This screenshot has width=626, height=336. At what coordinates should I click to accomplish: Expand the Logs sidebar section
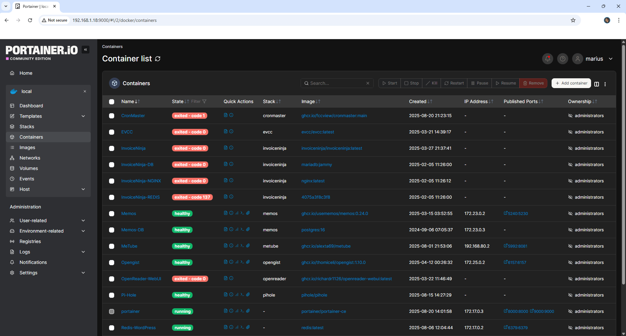48,252
